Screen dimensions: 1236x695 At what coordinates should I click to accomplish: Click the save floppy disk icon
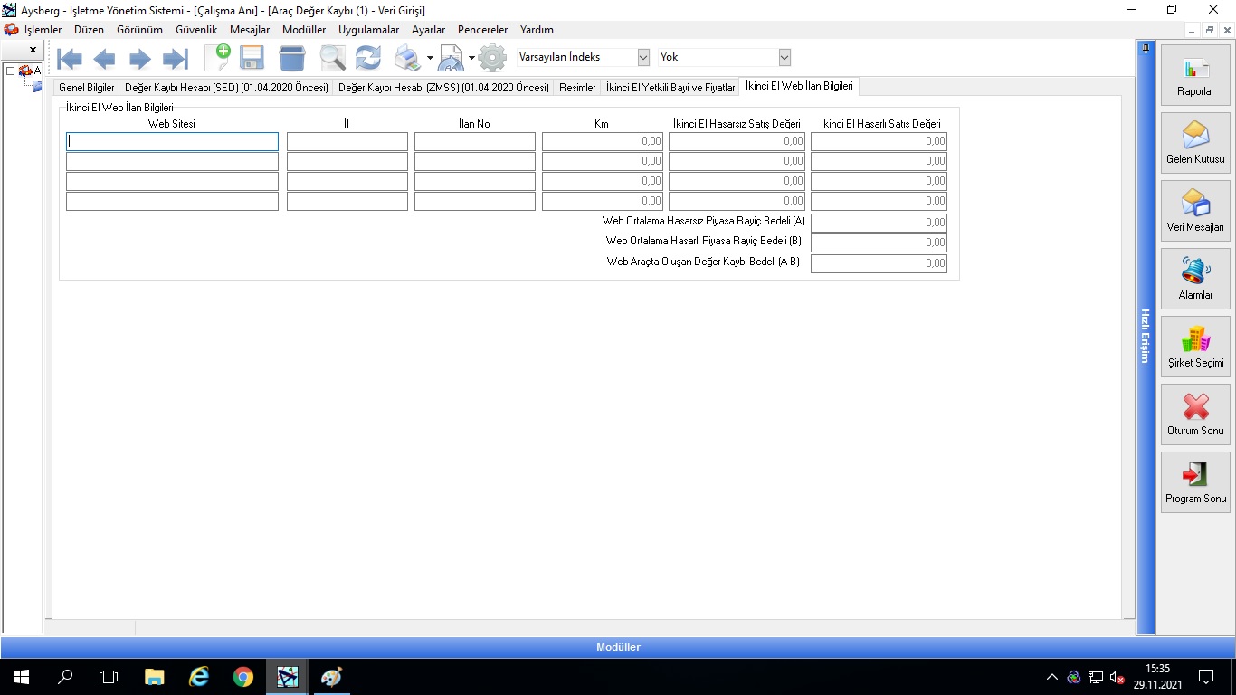click(x=252, y=59)
